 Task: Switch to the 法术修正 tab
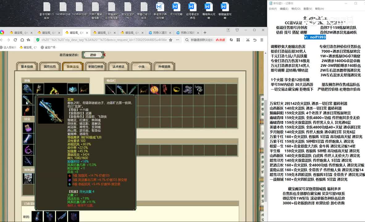click(x=119, y=67)
